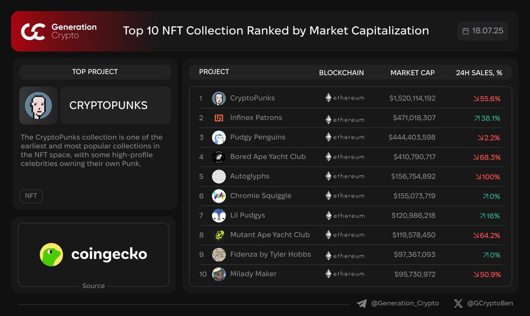Click the Bored Ape Yacht Club icon
Screen dimensions: 530x316
point(219,157)
